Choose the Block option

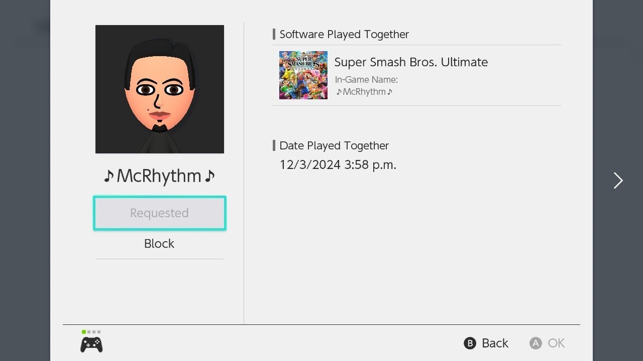tap(159, 244)
